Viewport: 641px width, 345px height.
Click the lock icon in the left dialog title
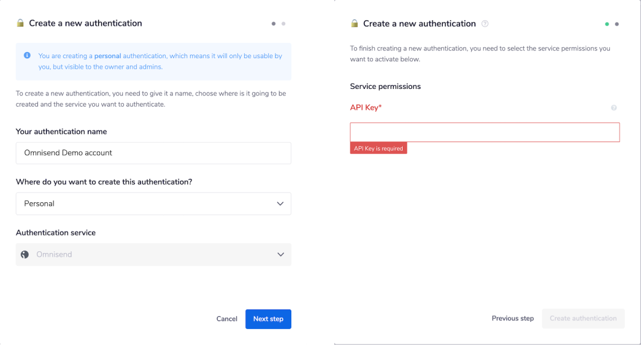click(x=20, y=23)
